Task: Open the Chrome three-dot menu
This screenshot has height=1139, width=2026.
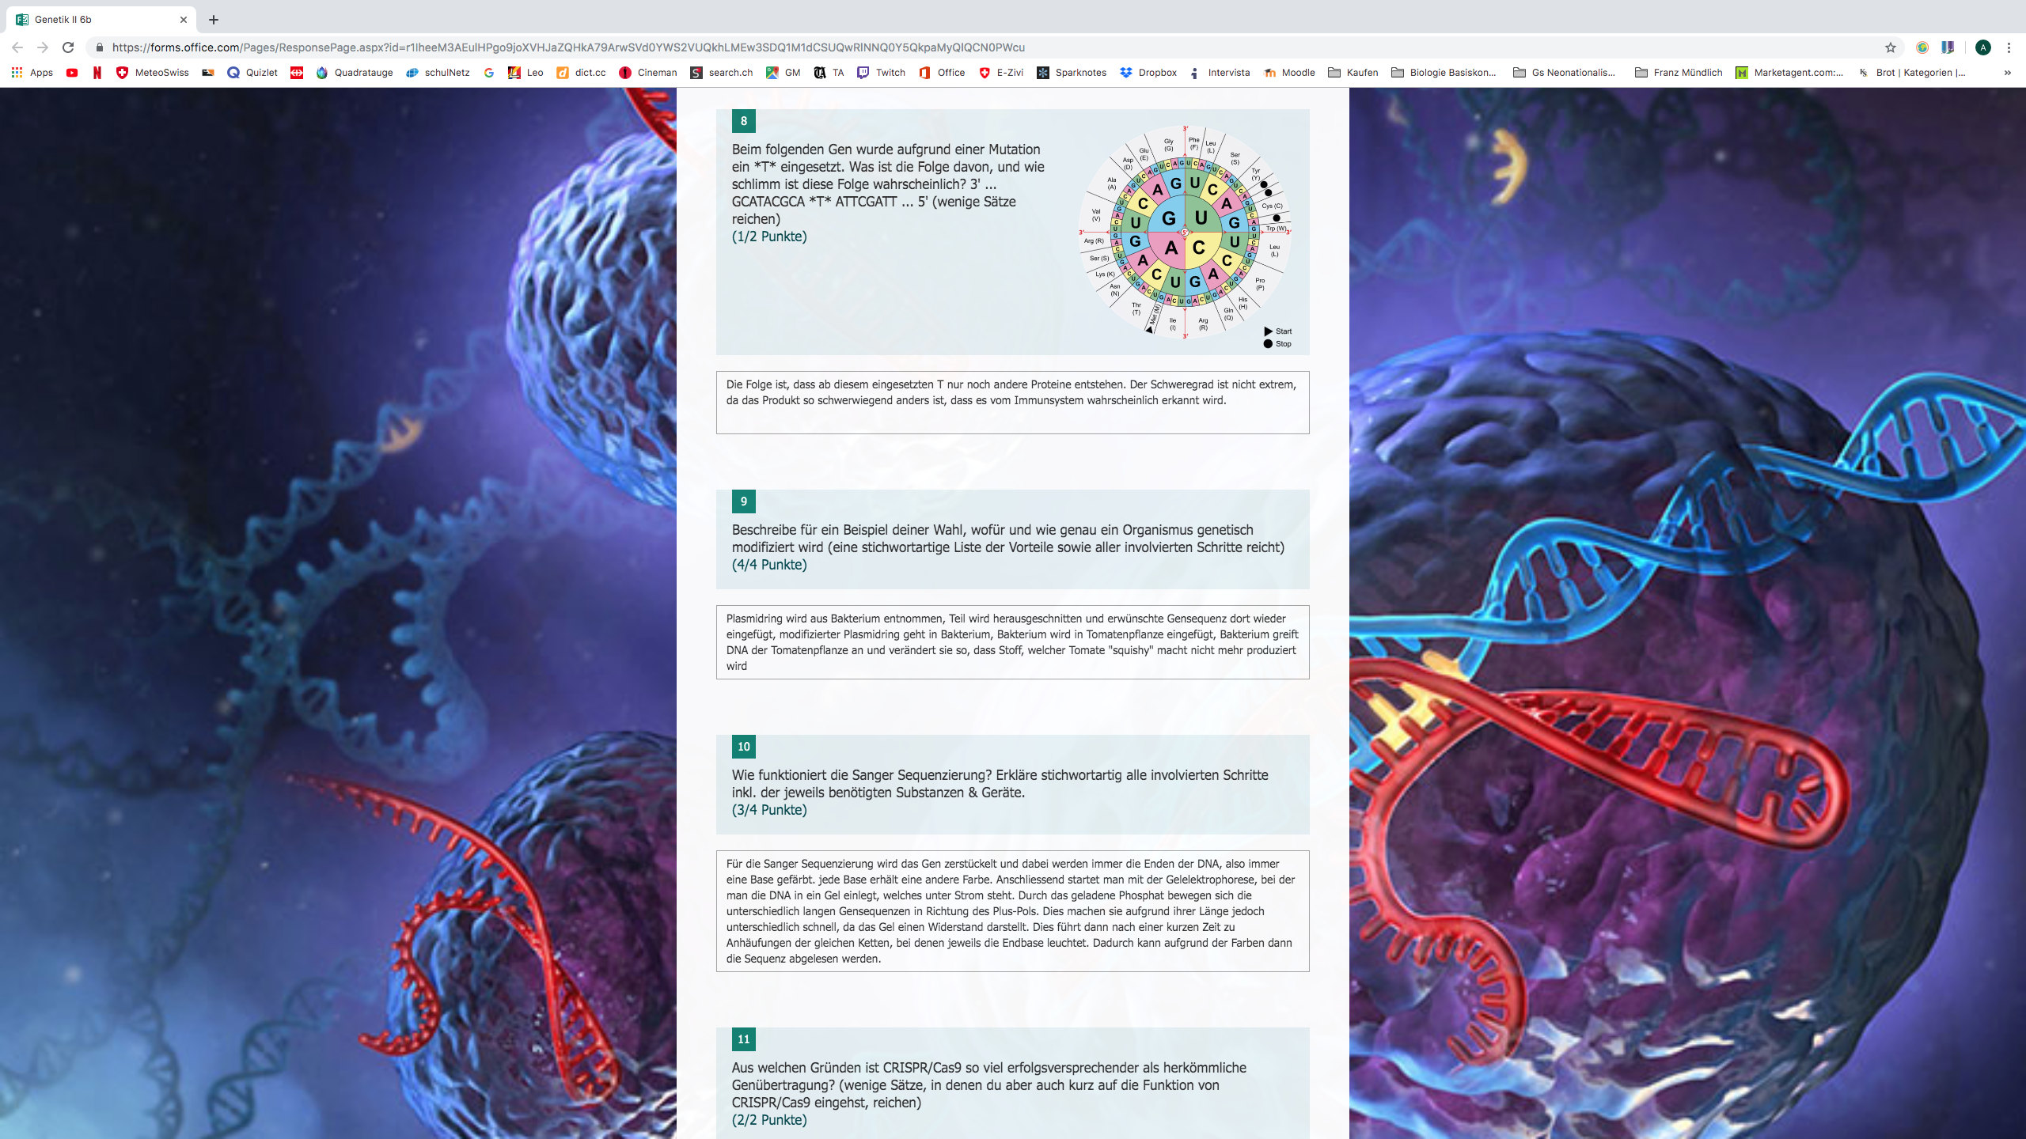Action: (2009, 47)
